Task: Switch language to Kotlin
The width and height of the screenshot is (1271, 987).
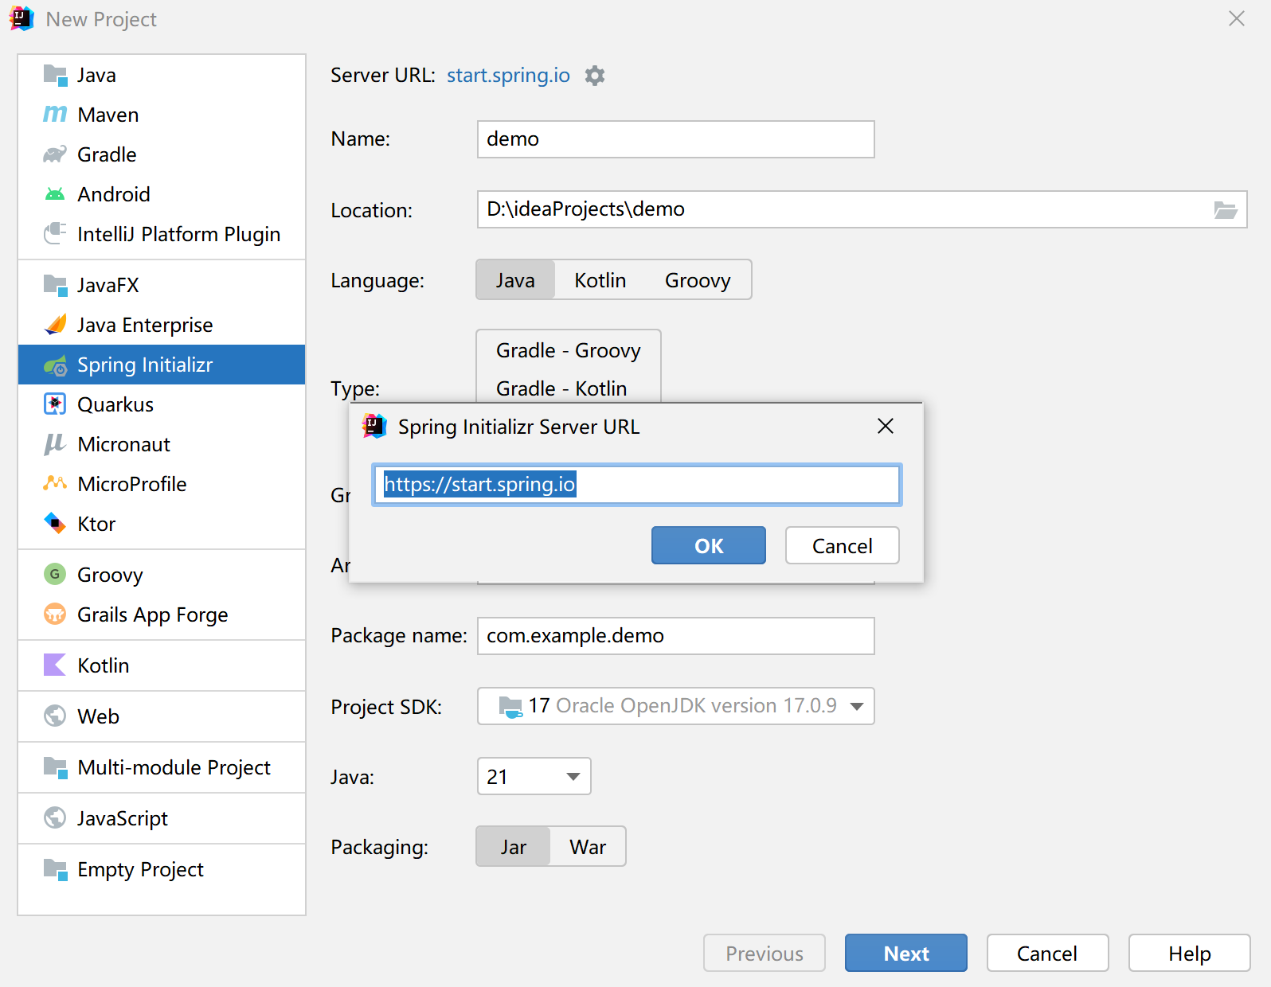Action: pos(600,280)
